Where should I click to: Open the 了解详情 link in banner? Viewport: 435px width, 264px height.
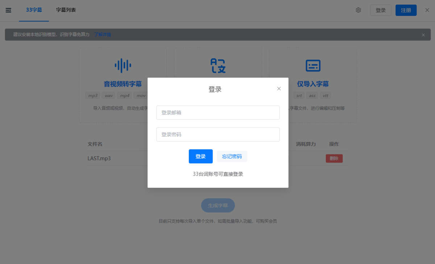tap(103, 35)
